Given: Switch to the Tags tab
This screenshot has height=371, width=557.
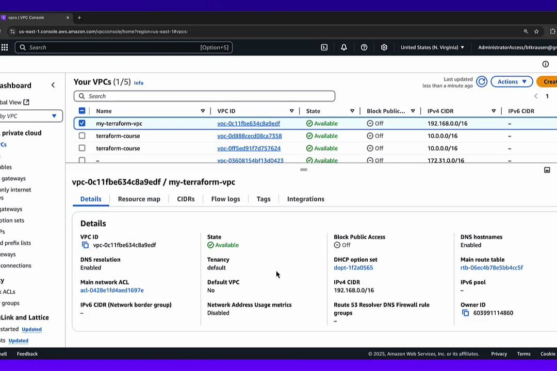Looking at the screenshot, I should pyautogui.click(x=264, y=199).
